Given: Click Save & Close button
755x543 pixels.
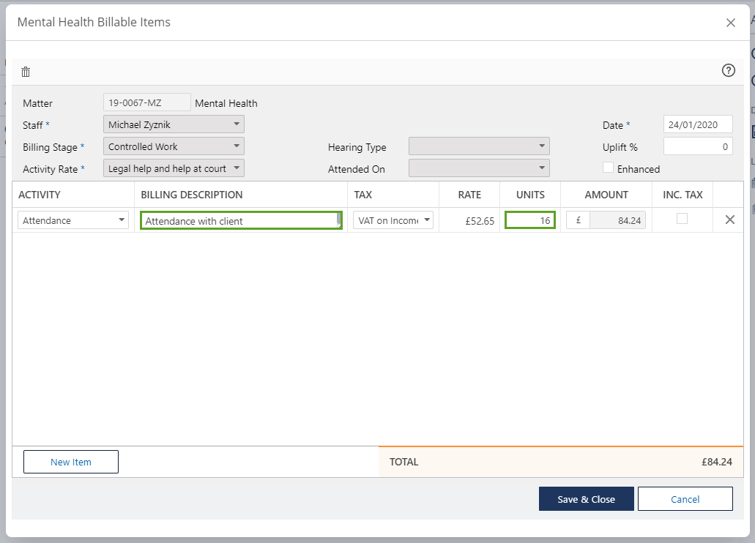Looking at the screenshot, I should click(x=586, y=499).
